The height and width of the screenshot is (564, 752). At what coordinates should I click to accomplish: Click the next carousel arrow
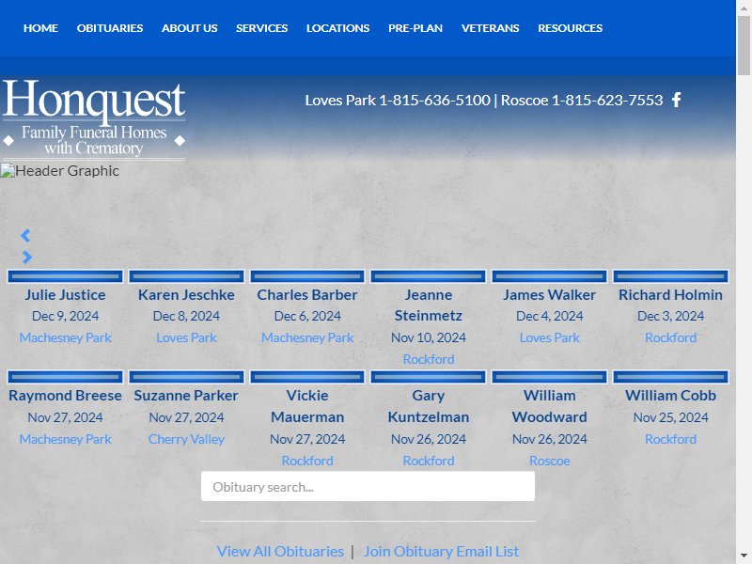[27, 257]
